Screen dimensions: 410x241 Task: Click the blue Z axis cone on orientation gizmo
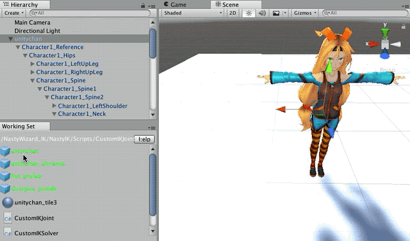384,54
